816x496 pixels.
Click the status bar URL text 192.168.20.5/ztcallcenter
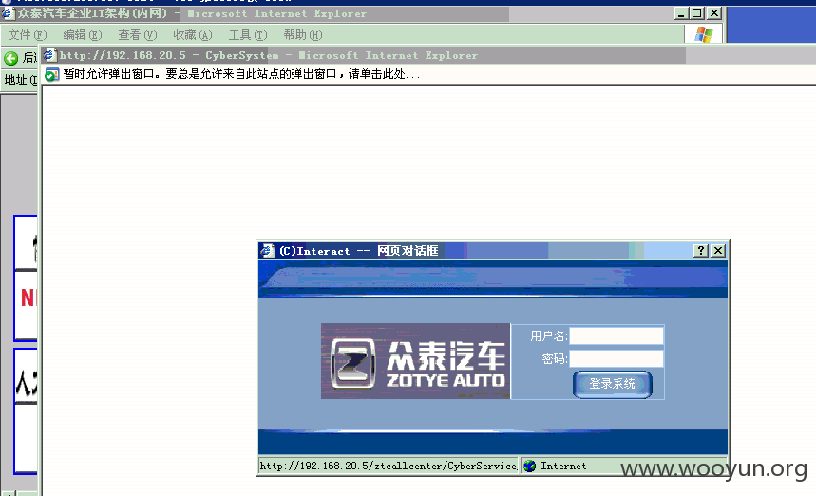coord(389,466)
